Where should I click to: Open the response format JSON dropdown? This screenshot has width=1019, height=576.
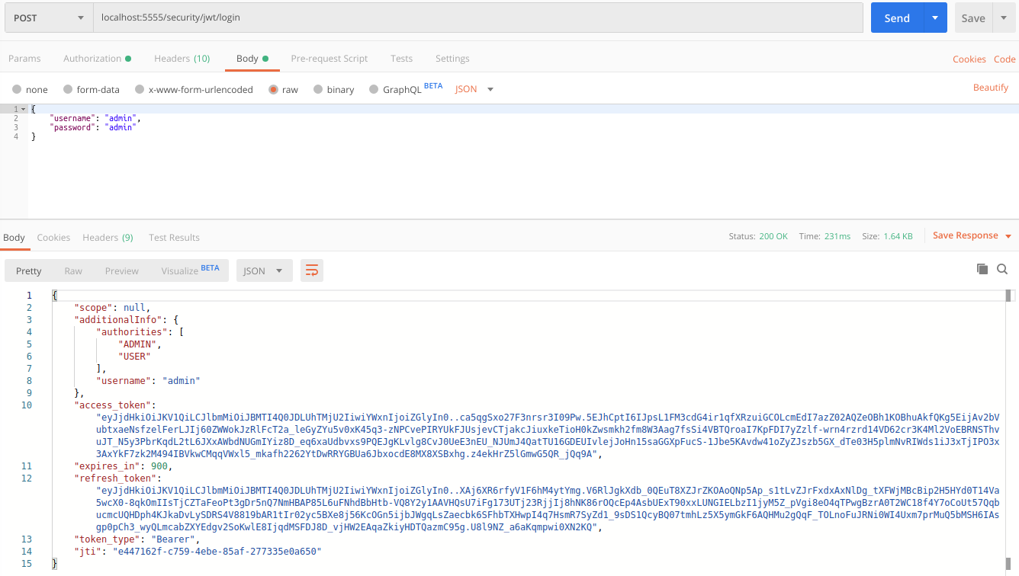click(x=264, y=270)
